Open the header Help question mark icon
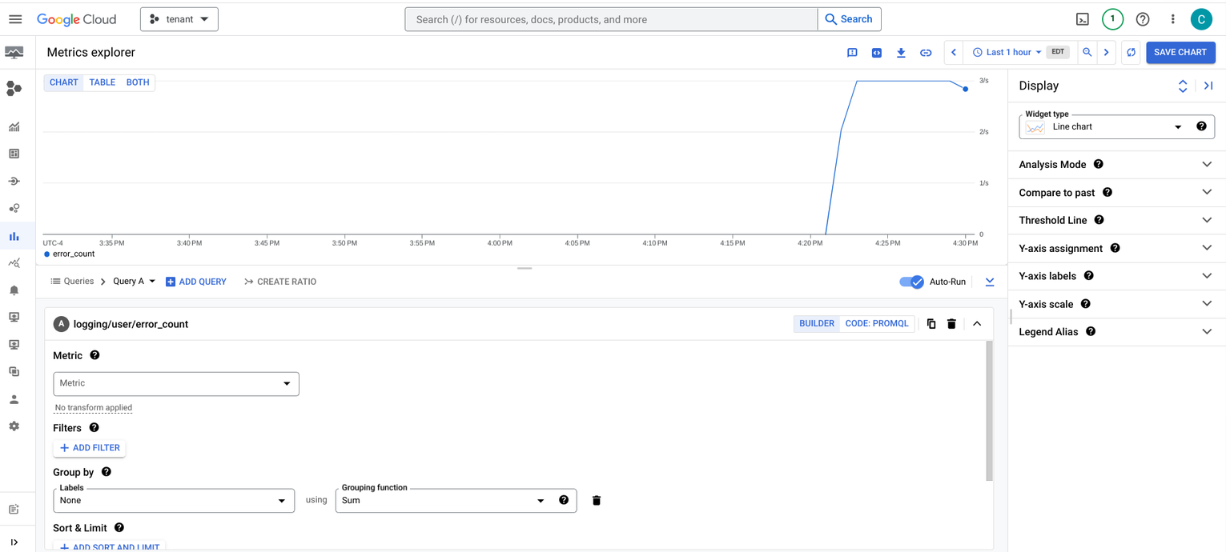The height and width of the screenshot is (552, 1226). pyautogui.click(x=1143, y=19)
